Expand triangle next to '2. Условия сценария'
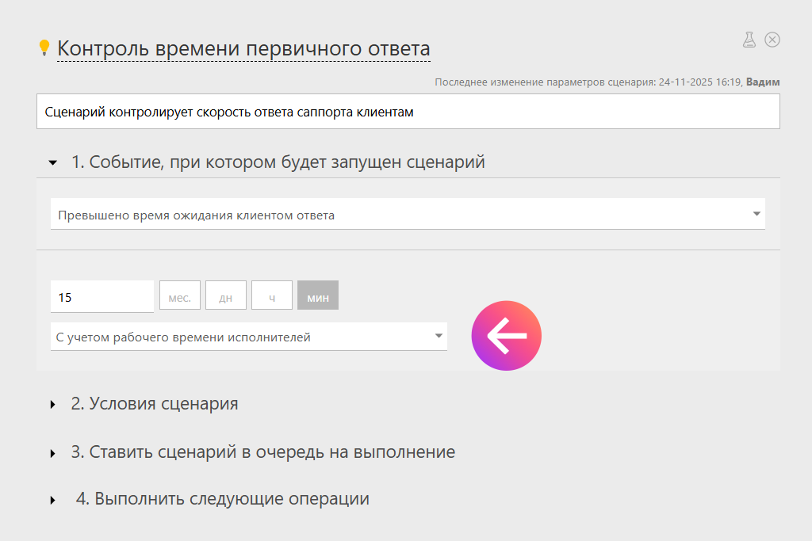 (53, 405)
